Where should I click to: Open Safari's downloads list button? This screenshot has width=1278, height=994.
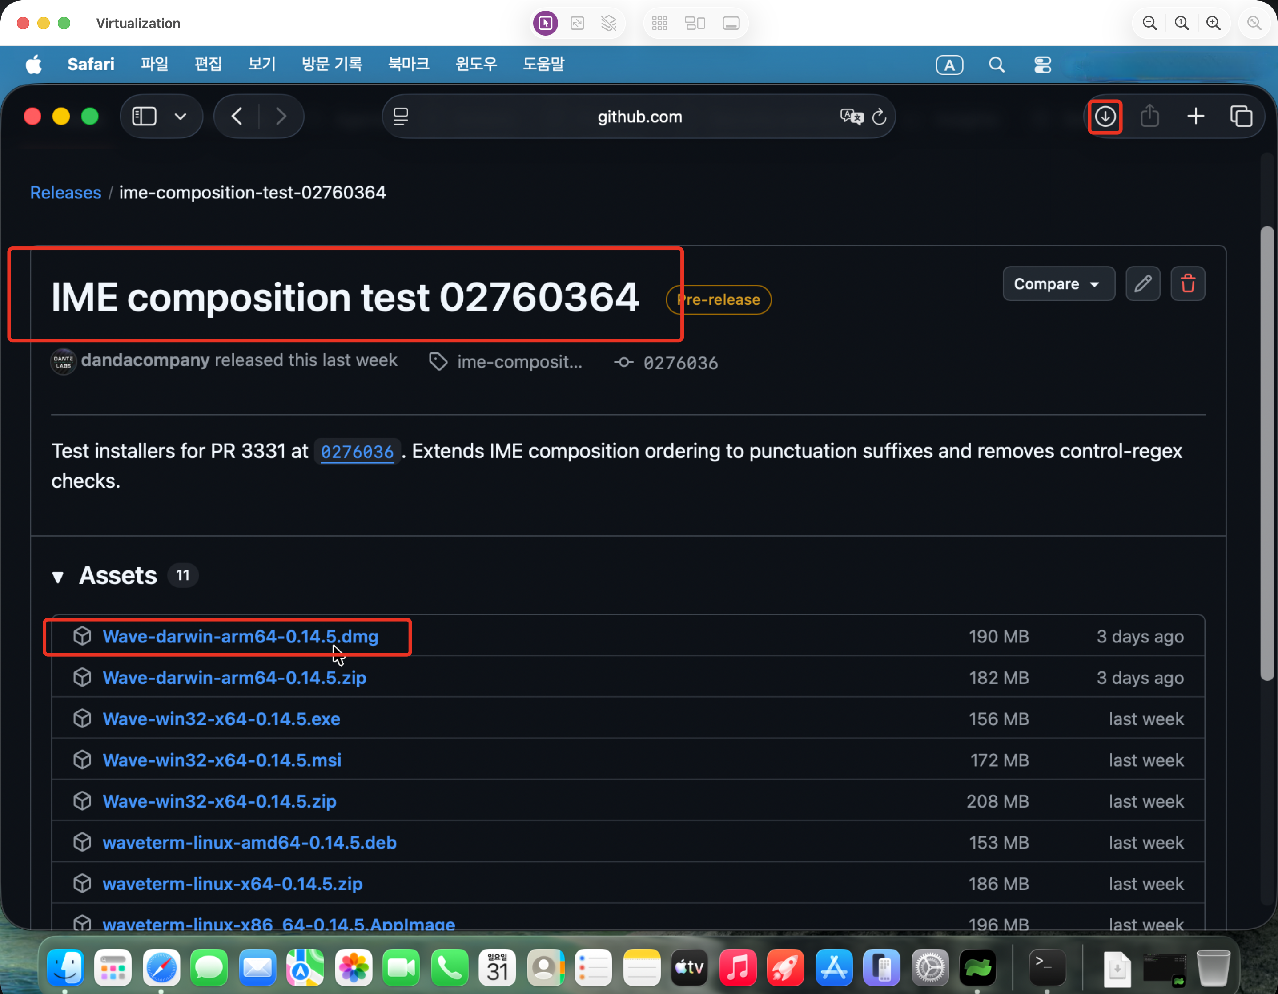click(1105, 117)
